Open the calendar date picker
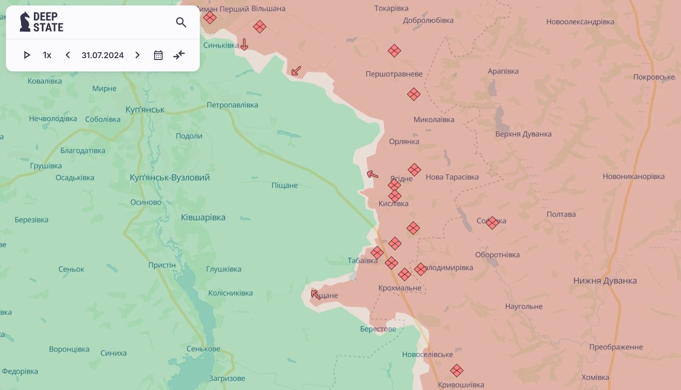This screenshot has height=390, width=681. (x=158, y=55)
